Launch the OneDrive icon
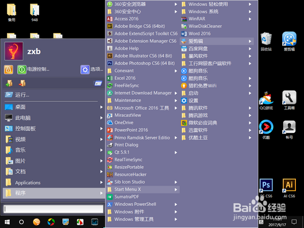The width and height of the screenshot is (304, 228). pyautogui.click(x=110, y=123)
